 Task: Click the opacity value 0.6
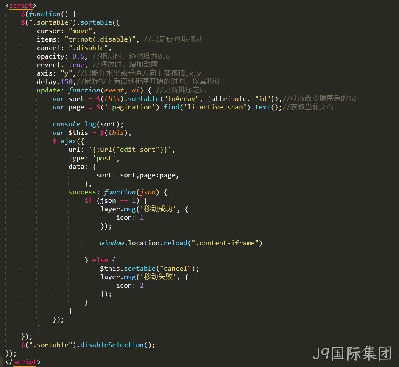coord(78,56)
